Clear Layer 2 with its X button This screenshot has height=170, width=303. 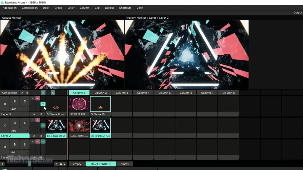coord(5,126)
